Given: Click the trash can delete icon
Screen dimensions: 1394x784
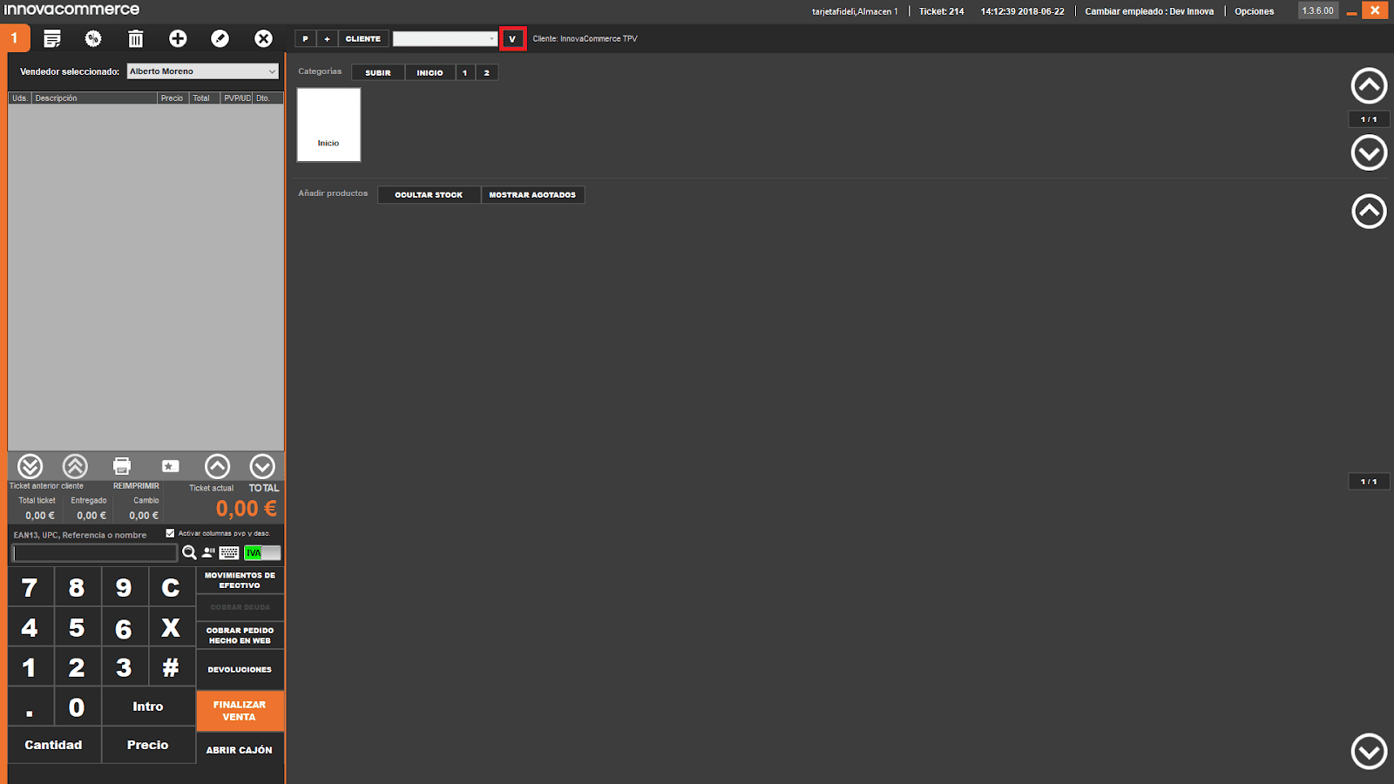Looking at the screenshot, I should click(x=135, y=38).
